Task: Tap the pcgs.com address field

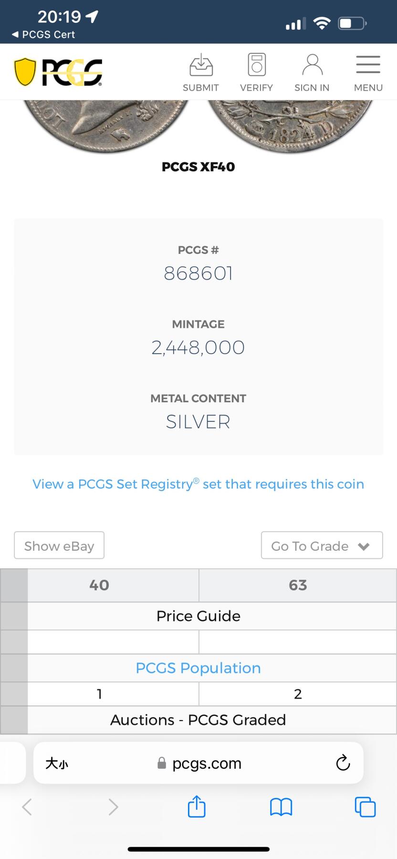Action: [198, 763]
